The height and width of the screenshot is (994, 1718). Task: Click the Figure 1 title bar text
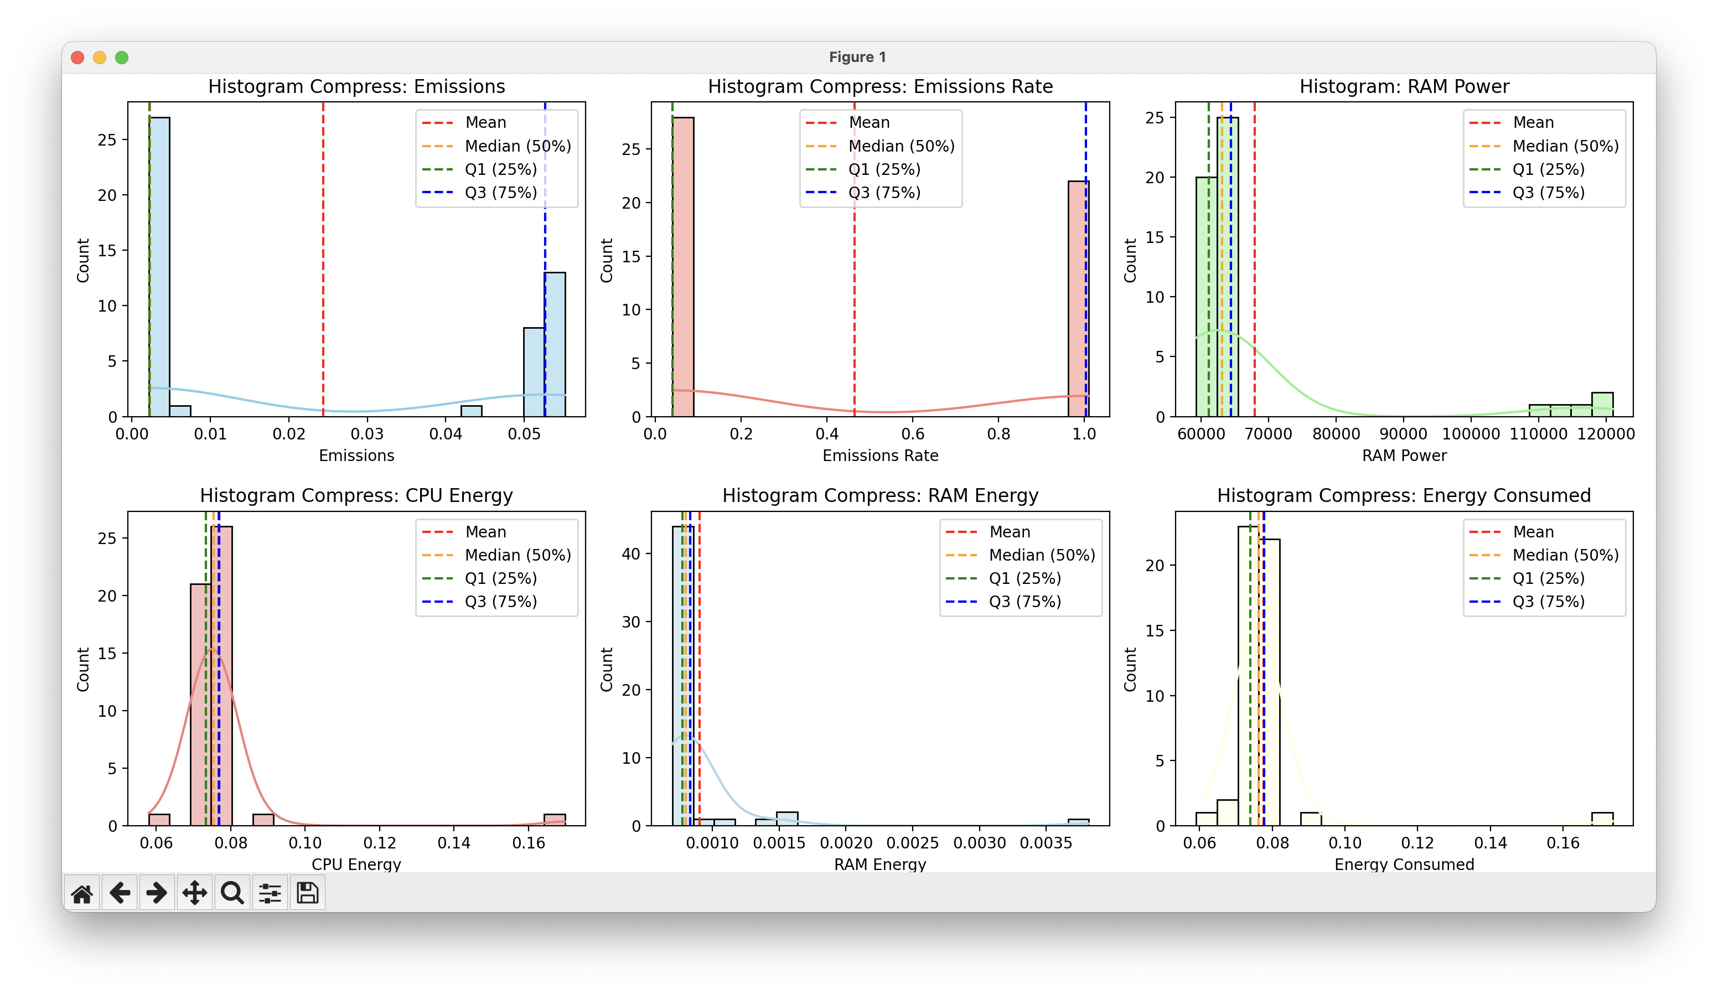(858, 57)
